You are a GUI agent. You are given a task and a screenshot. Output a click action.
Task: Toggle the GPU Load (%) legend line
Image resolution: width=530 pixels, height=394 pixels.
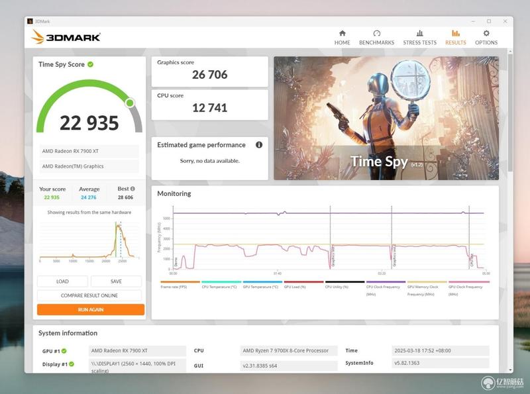(303, 285)
